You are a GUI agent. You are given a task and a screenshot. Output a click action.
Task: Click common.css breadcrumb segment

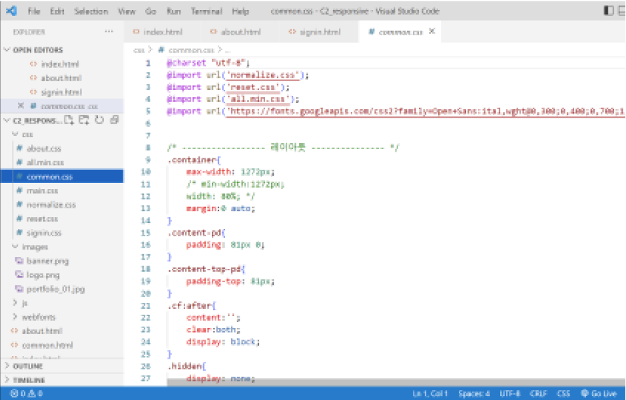point(191,50)
